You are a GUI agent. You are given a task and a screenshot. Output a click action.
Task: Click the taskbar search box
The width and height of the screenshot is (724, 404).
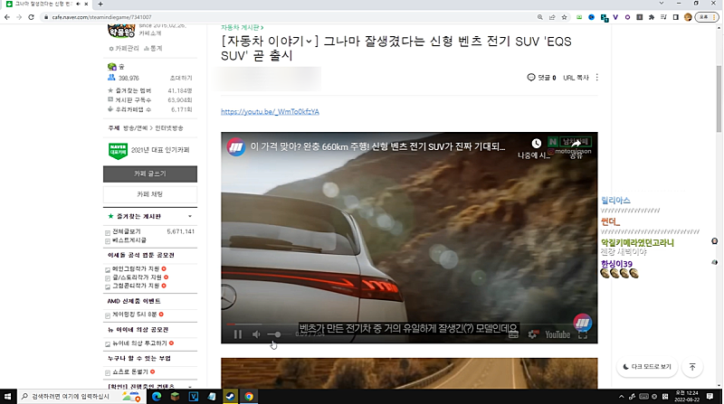click(x=81, y=396)
